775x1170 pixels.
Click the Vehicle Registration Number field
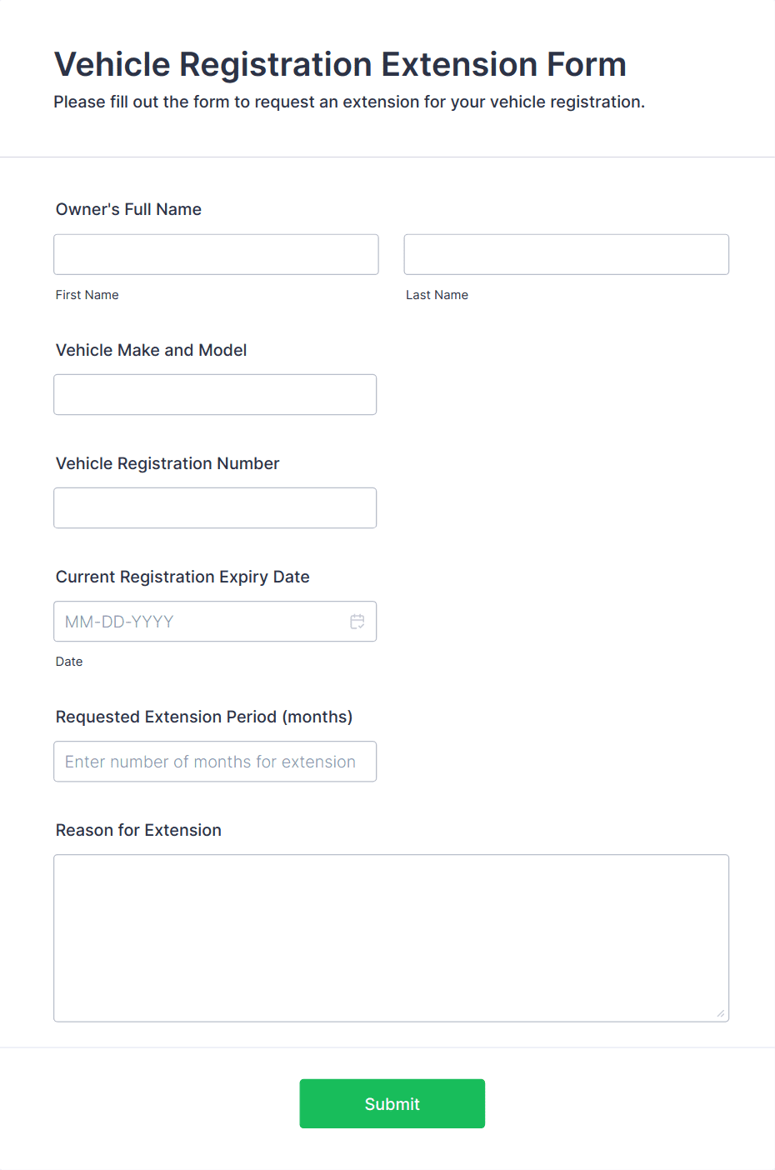click(x=215, y=507)
